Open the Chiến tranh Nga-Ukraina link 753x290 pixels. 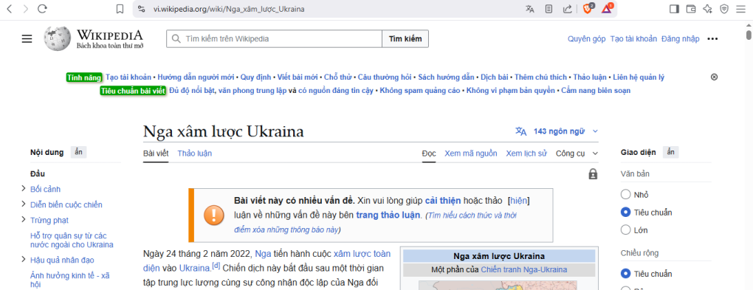coord(524,270)
